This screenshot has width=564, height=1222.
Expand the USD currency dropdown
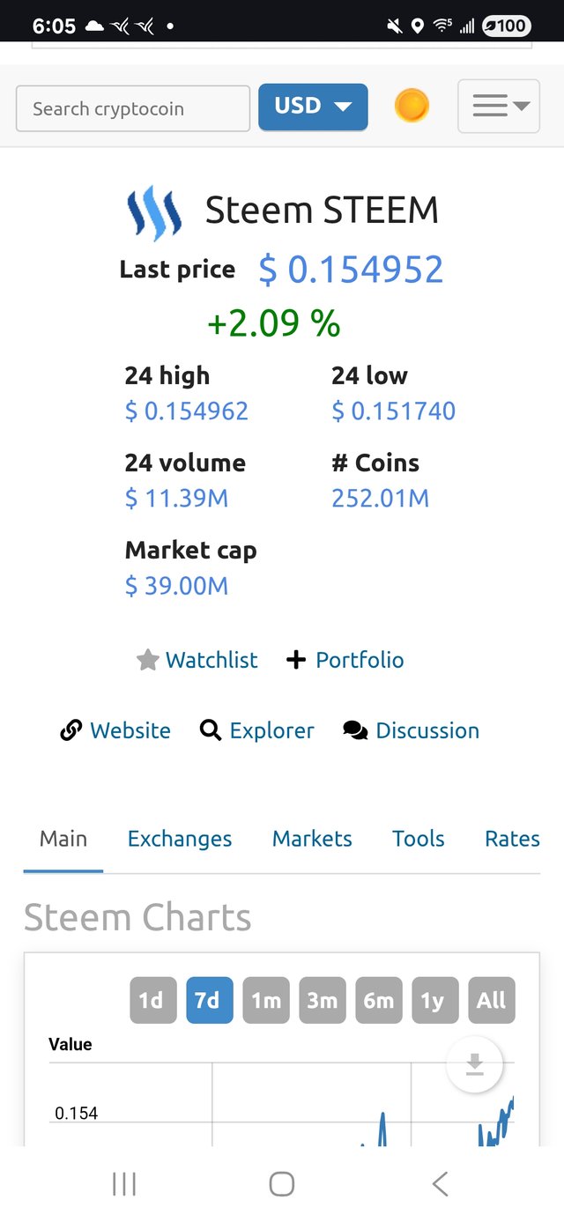pyautogui.click(x=313, y=107)
